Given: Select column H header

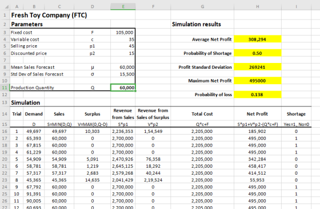Looking at the screenshot, I should coord(258,6).
